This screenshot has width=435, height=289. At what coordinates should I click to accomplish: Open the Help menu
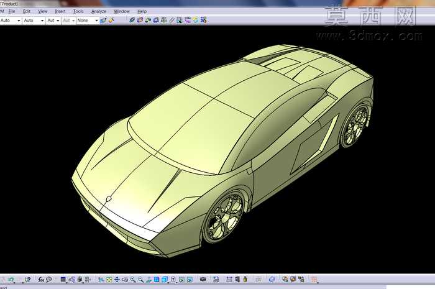[x=142, y=11]
